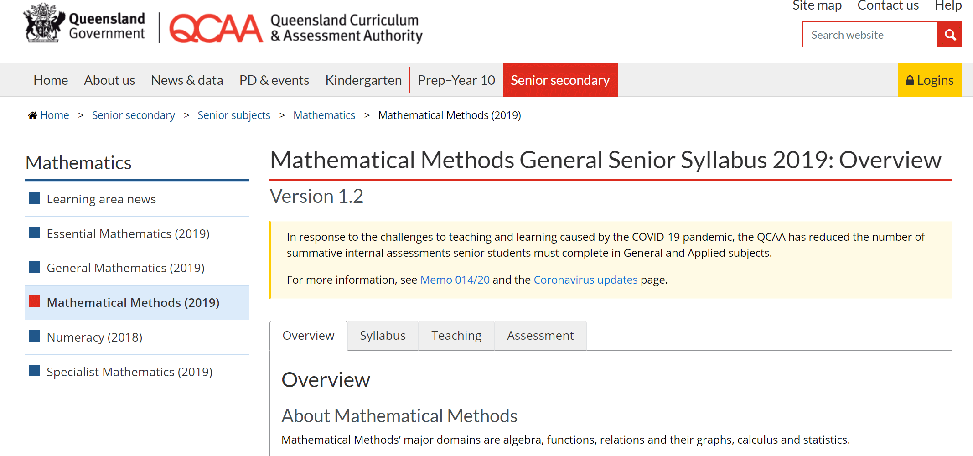Click the red search magnifier button
Viewport: 973px width, 456px height.
pos(949,35)
